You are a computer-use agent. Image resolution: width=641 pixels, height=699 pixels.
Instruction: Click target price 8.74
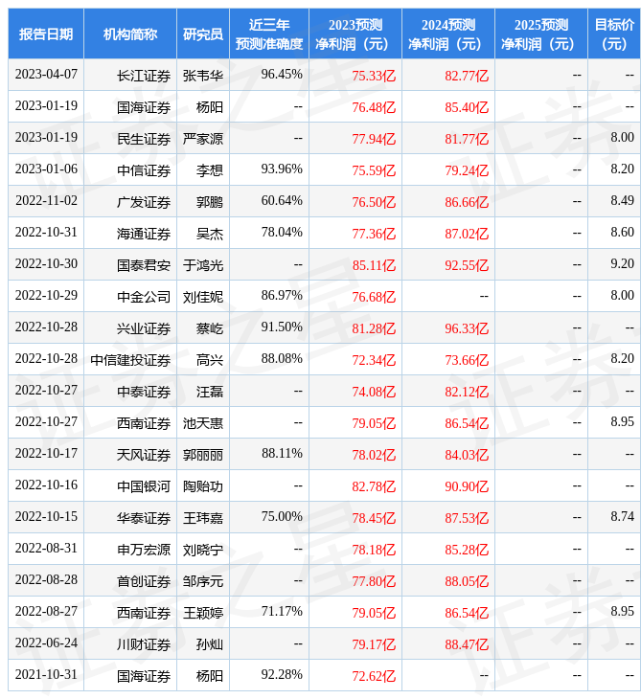(622, 517)
